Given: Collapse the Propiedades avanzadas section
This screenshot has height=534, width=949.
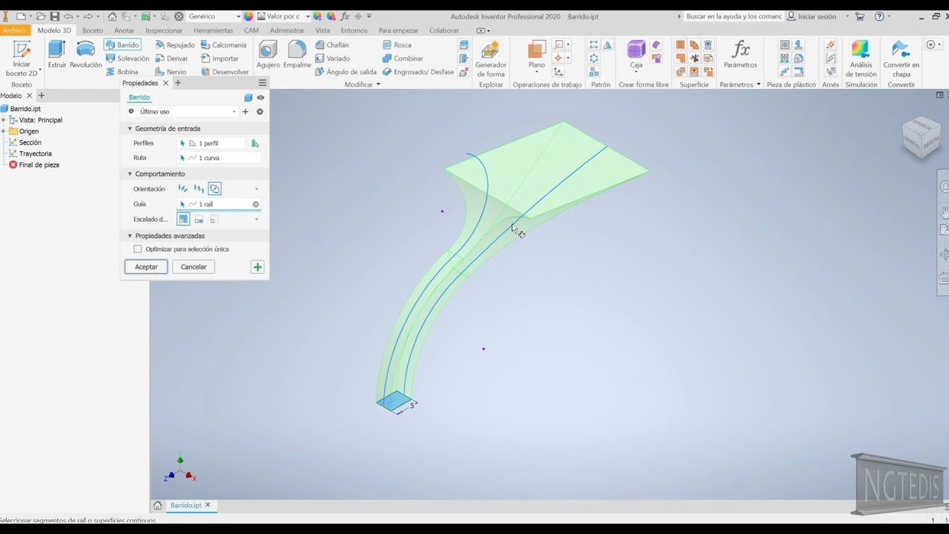Looking at the screenshot, I should tap(130, 236).
